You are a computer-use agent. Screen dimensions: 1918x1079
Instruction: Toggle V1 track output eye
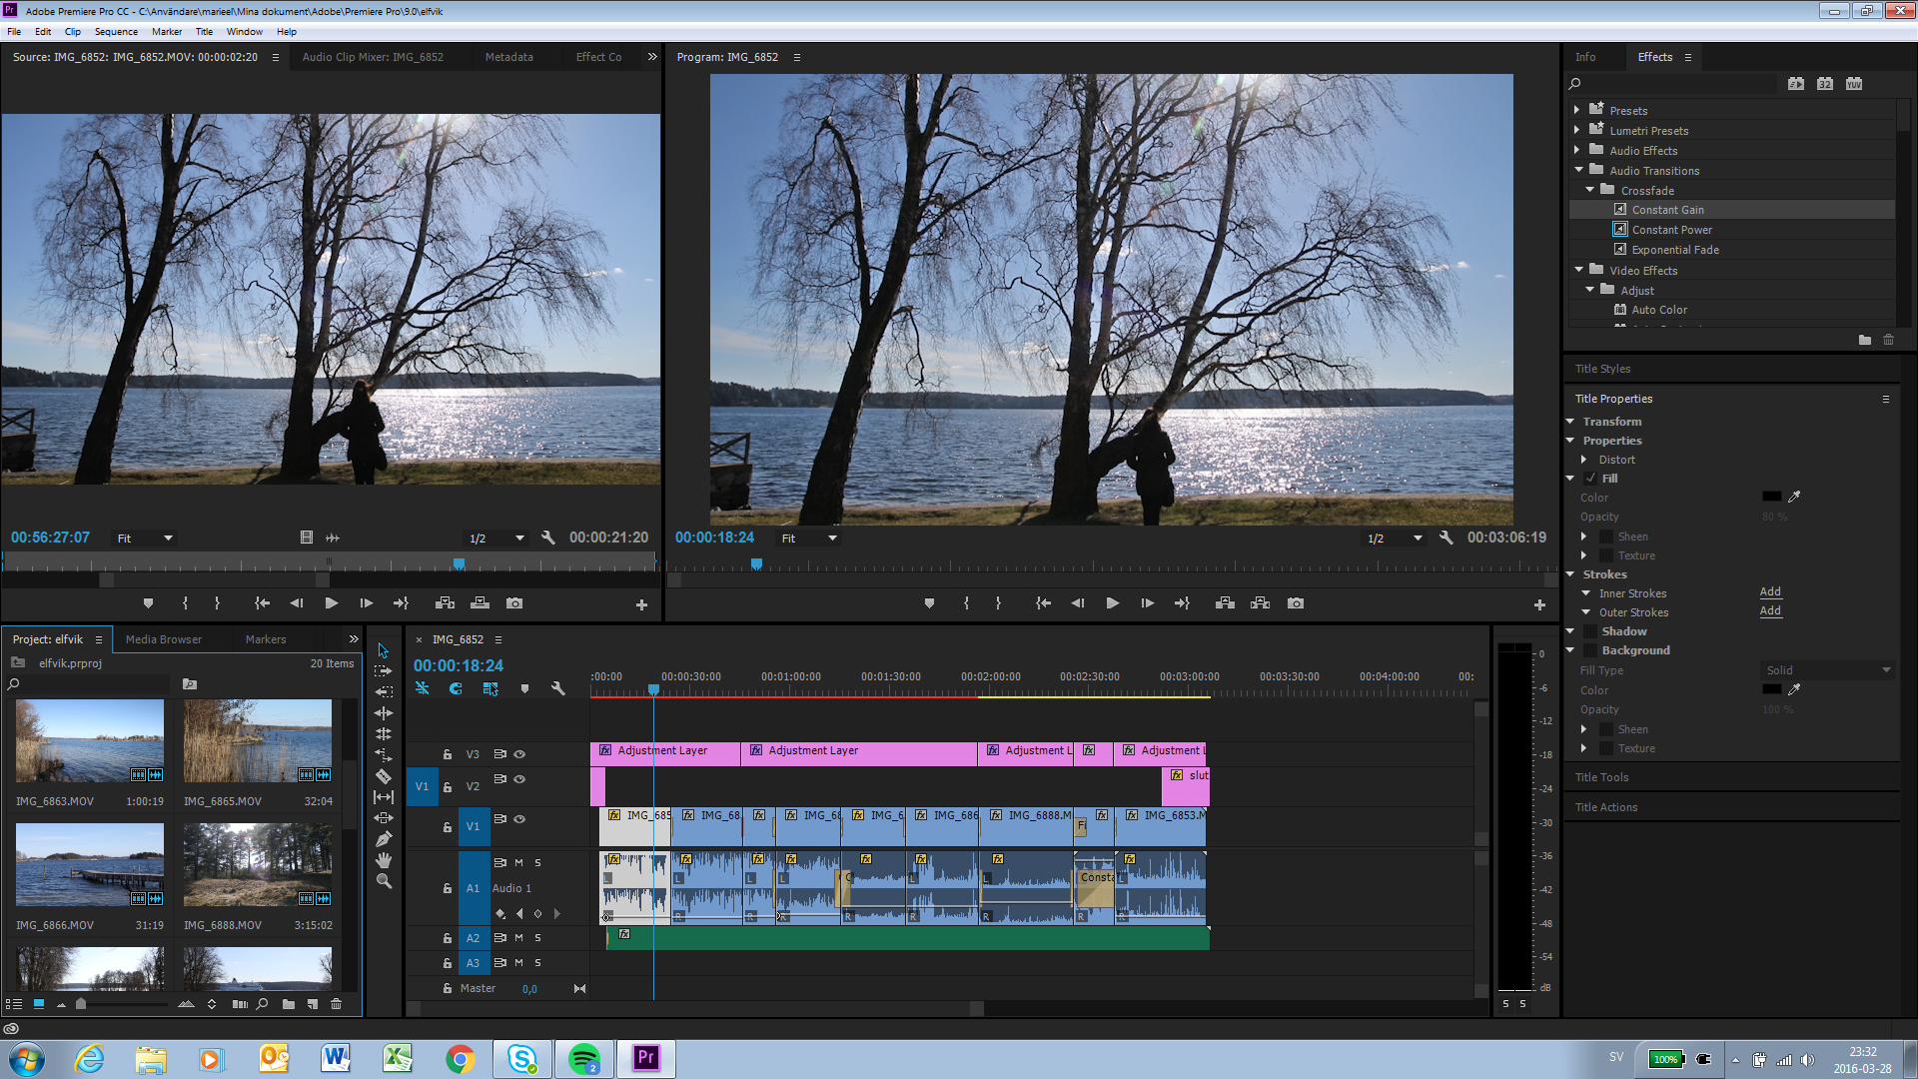519,819
